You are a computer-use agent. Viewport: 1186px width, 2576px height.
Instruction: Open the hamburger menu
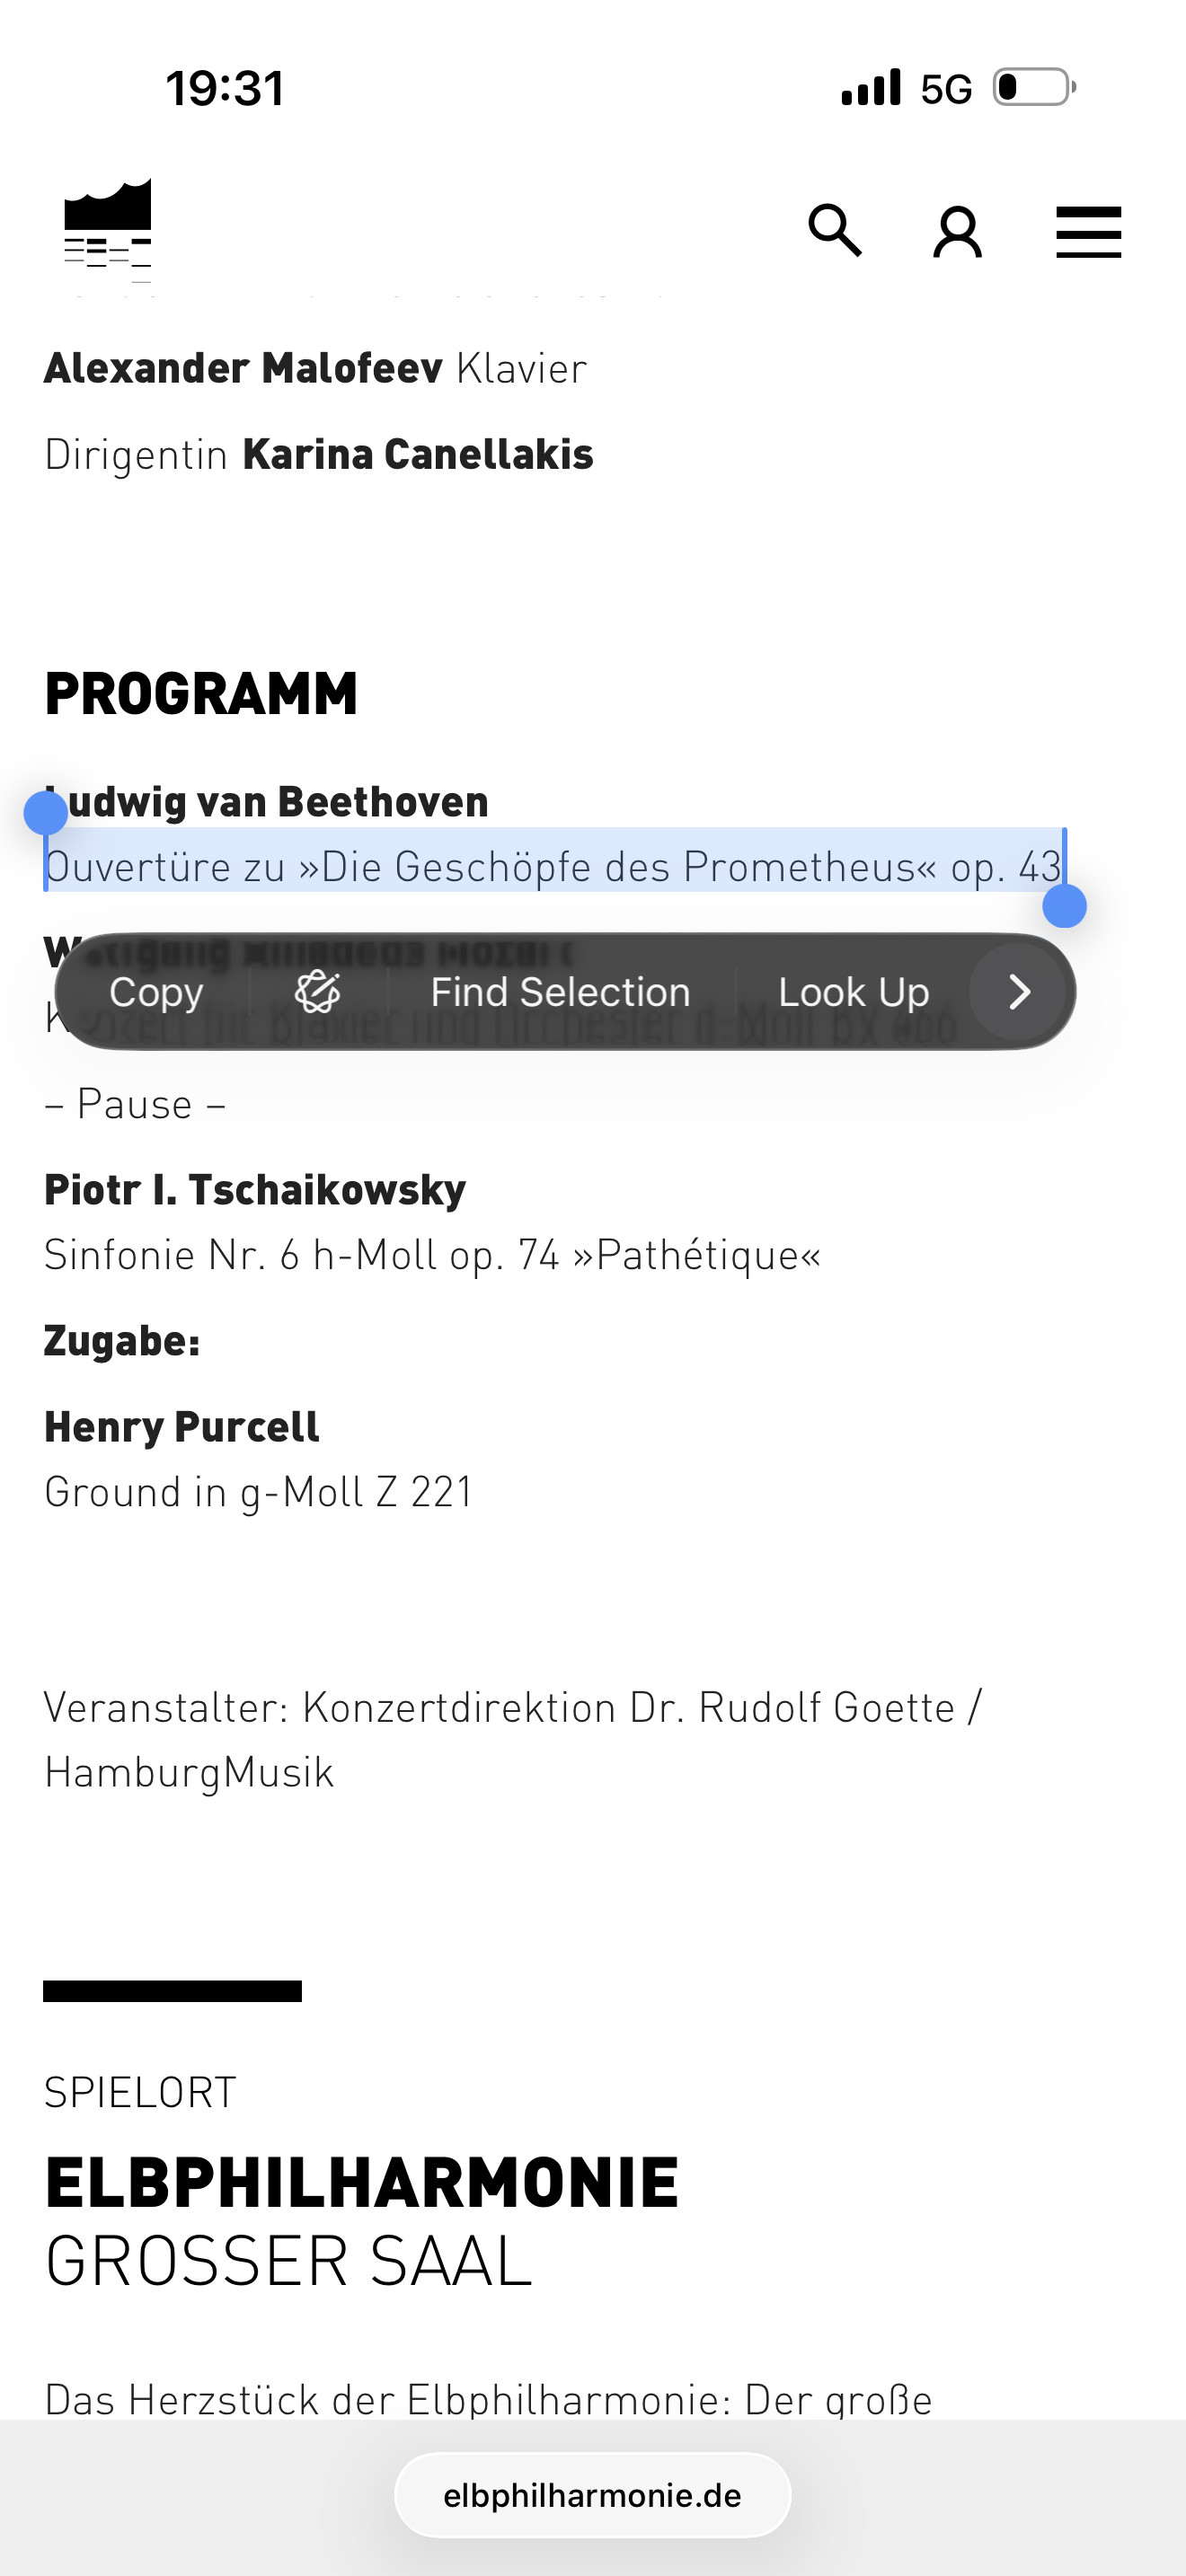coord(1088,232)
